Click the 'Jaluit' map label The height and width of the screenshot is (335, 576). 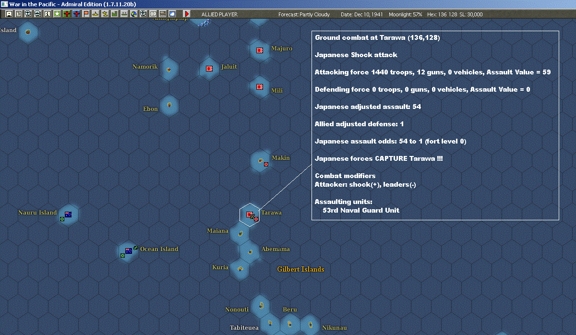tap(229, 67)
